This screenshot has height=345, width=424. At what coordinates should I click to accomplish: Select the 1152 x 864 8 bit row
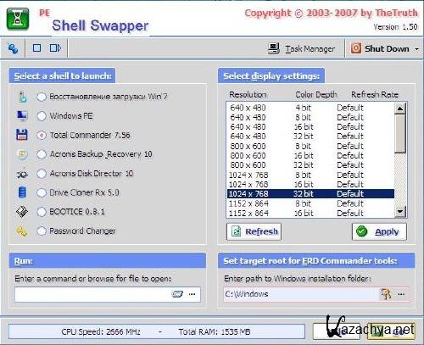click(310, 203)
